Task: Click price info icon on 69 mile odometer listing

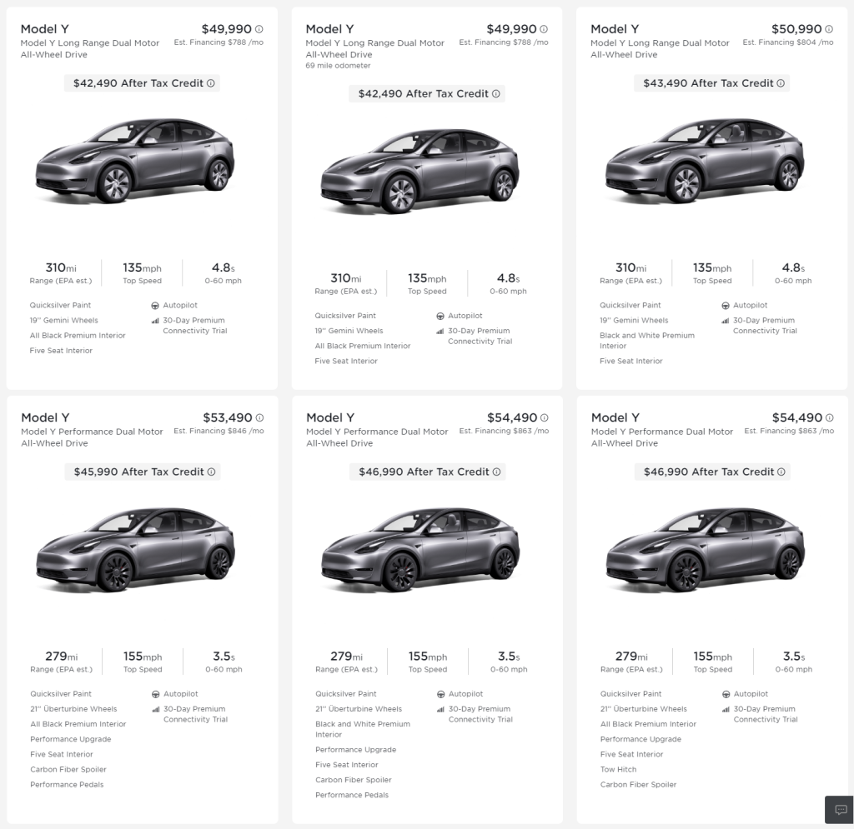Action: click(545, 29)
